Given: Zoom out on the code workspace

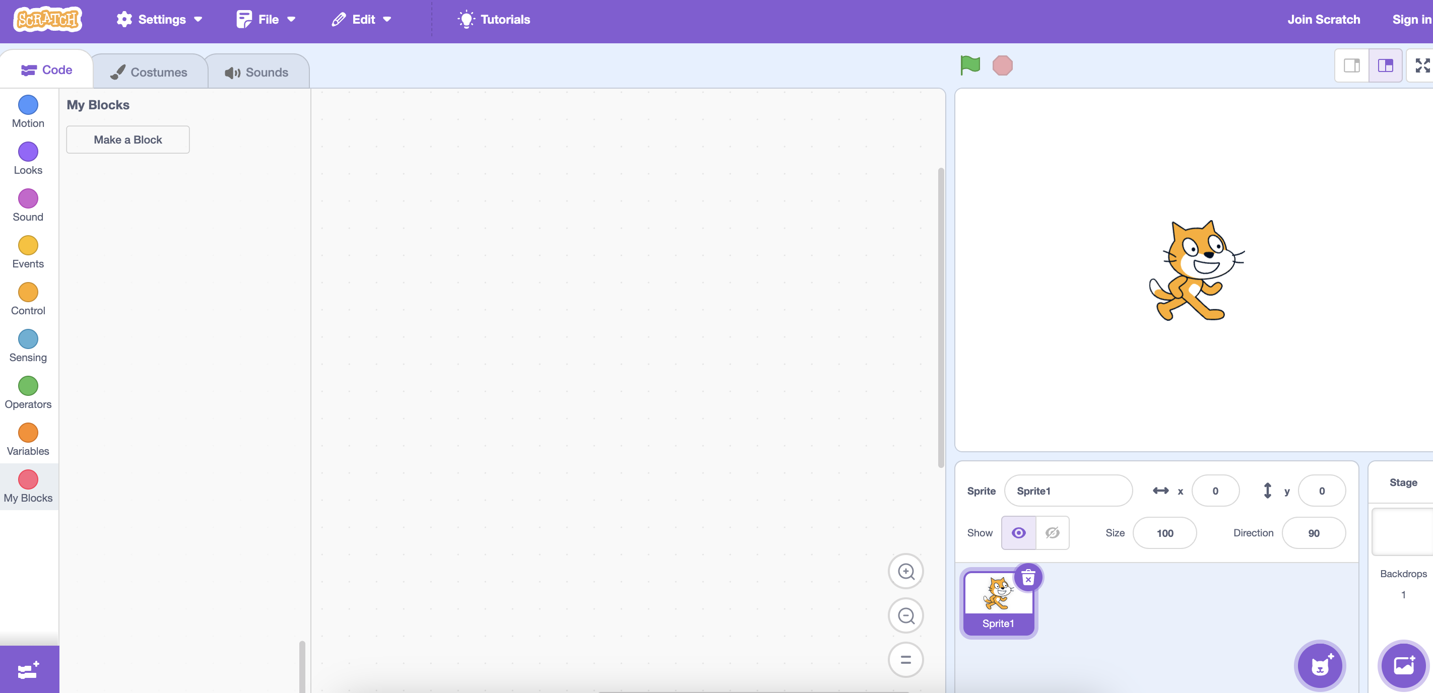Looking at the screenshot, I should (x=905, y=615).
